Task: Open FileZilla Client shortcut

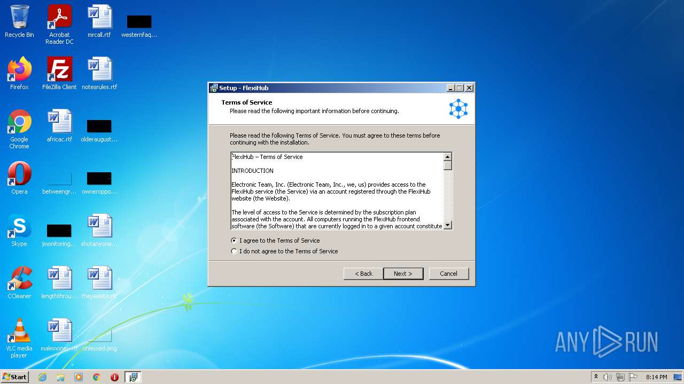Action: [x=59, y=74]
